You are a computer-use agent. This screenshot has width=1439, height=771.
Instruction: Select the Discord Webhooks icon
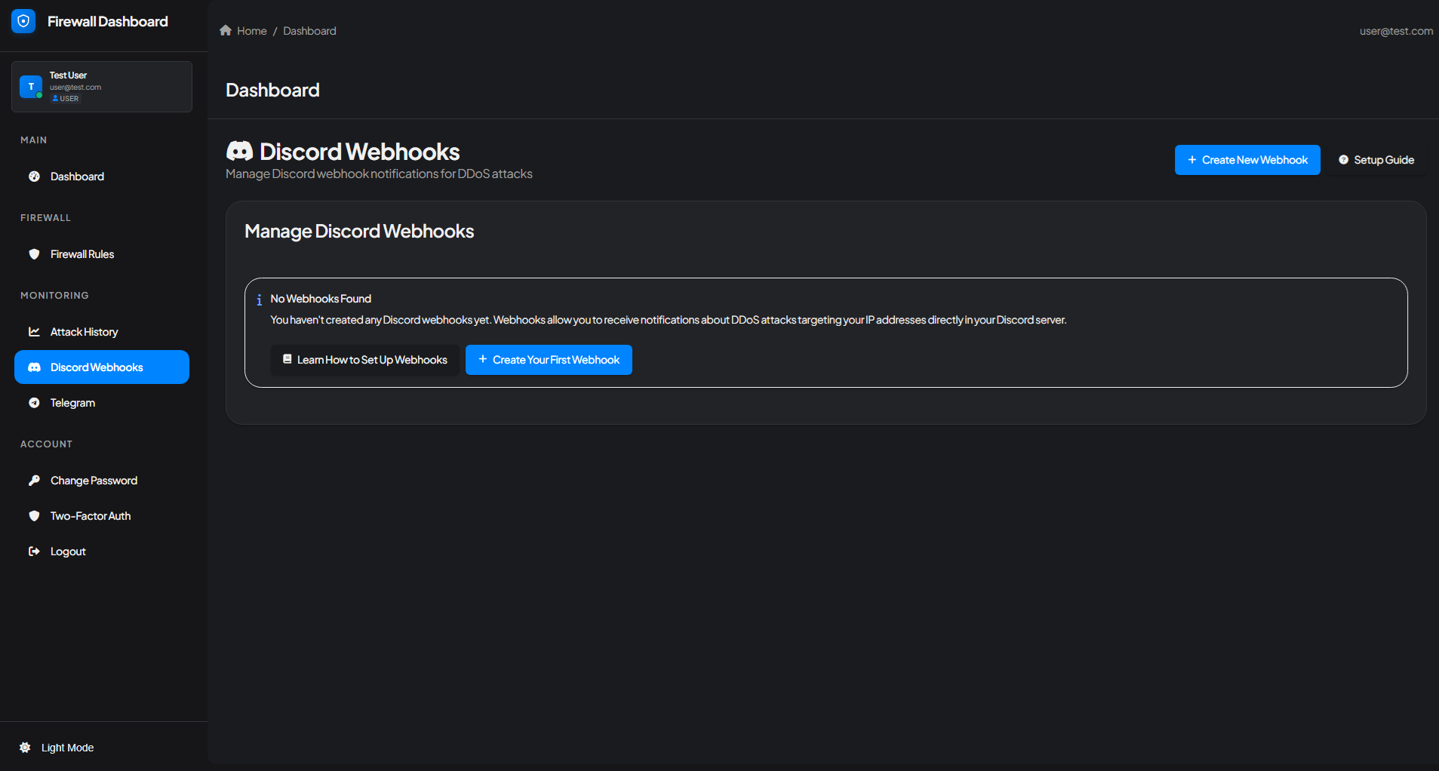tap(35, 367)
